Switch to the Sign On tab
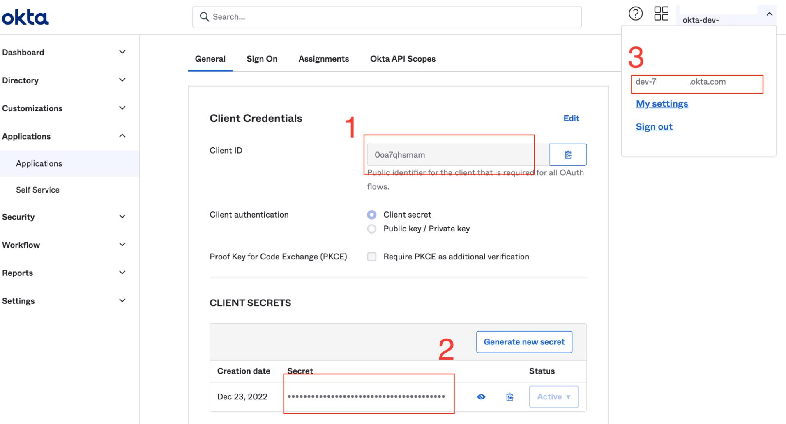The width and height of the screenshot is (786, 424). coord(262,59)
